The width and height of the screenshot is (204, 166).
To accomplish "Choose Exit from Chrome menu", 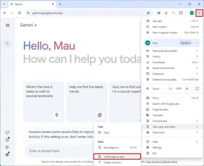I will tap(172, 153).
